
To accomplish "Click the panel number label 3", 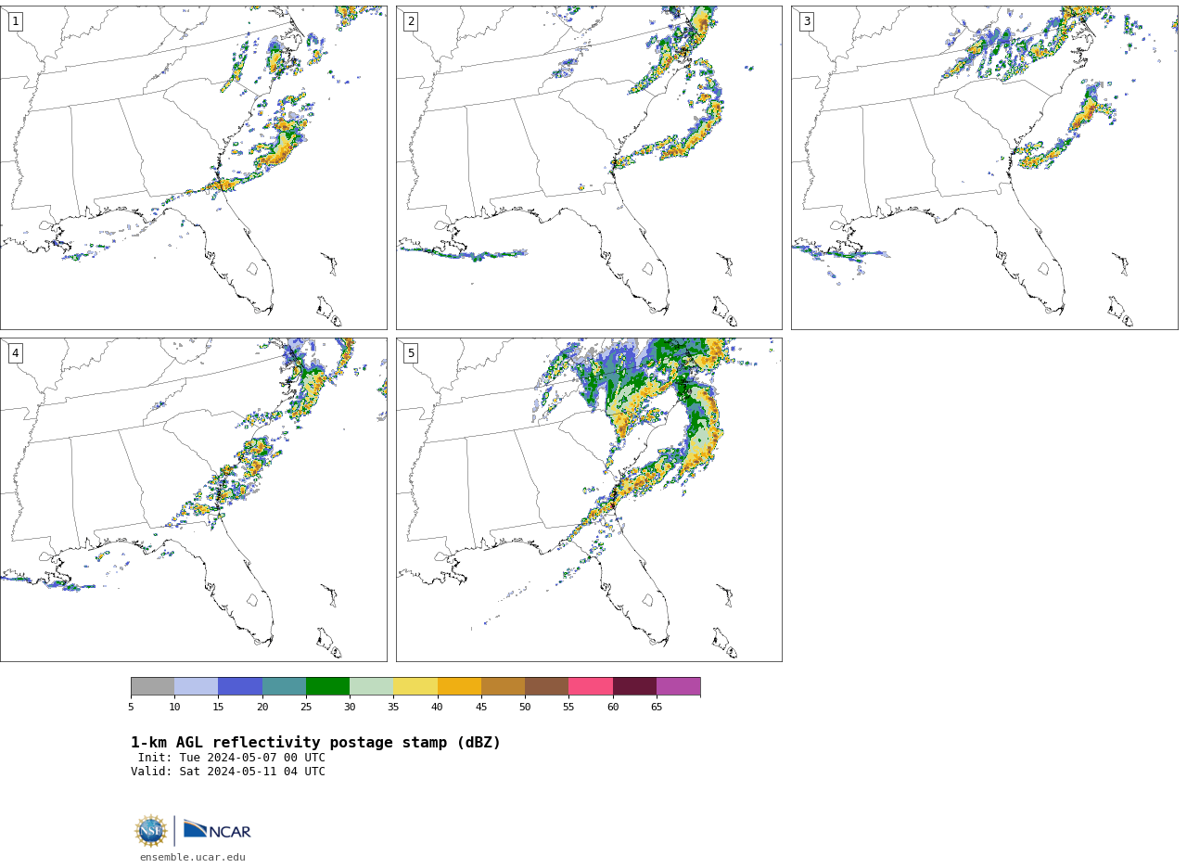I will (x=806, y=21).
